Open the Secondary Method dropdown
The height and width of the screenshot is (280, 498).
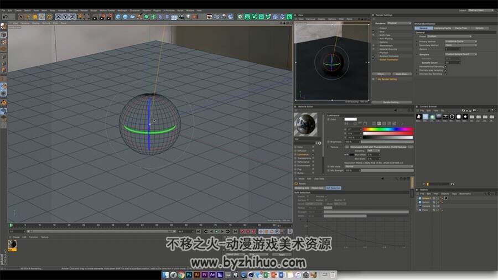click(x=460, y=45)
